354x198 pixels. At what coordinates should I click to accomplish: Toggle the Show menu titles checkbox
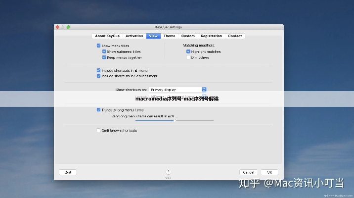pos(99,46)
